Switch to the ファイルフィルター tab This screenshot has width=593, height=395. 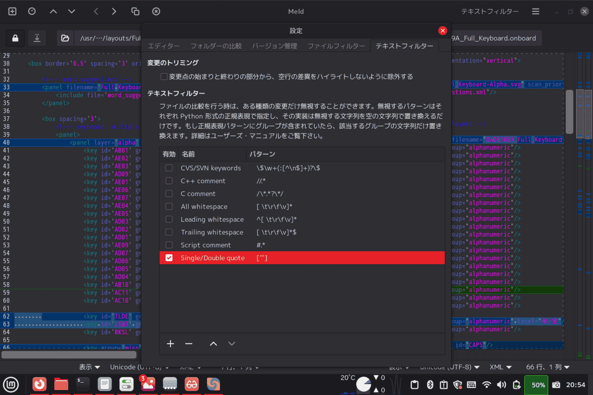(x=336, y=46)
